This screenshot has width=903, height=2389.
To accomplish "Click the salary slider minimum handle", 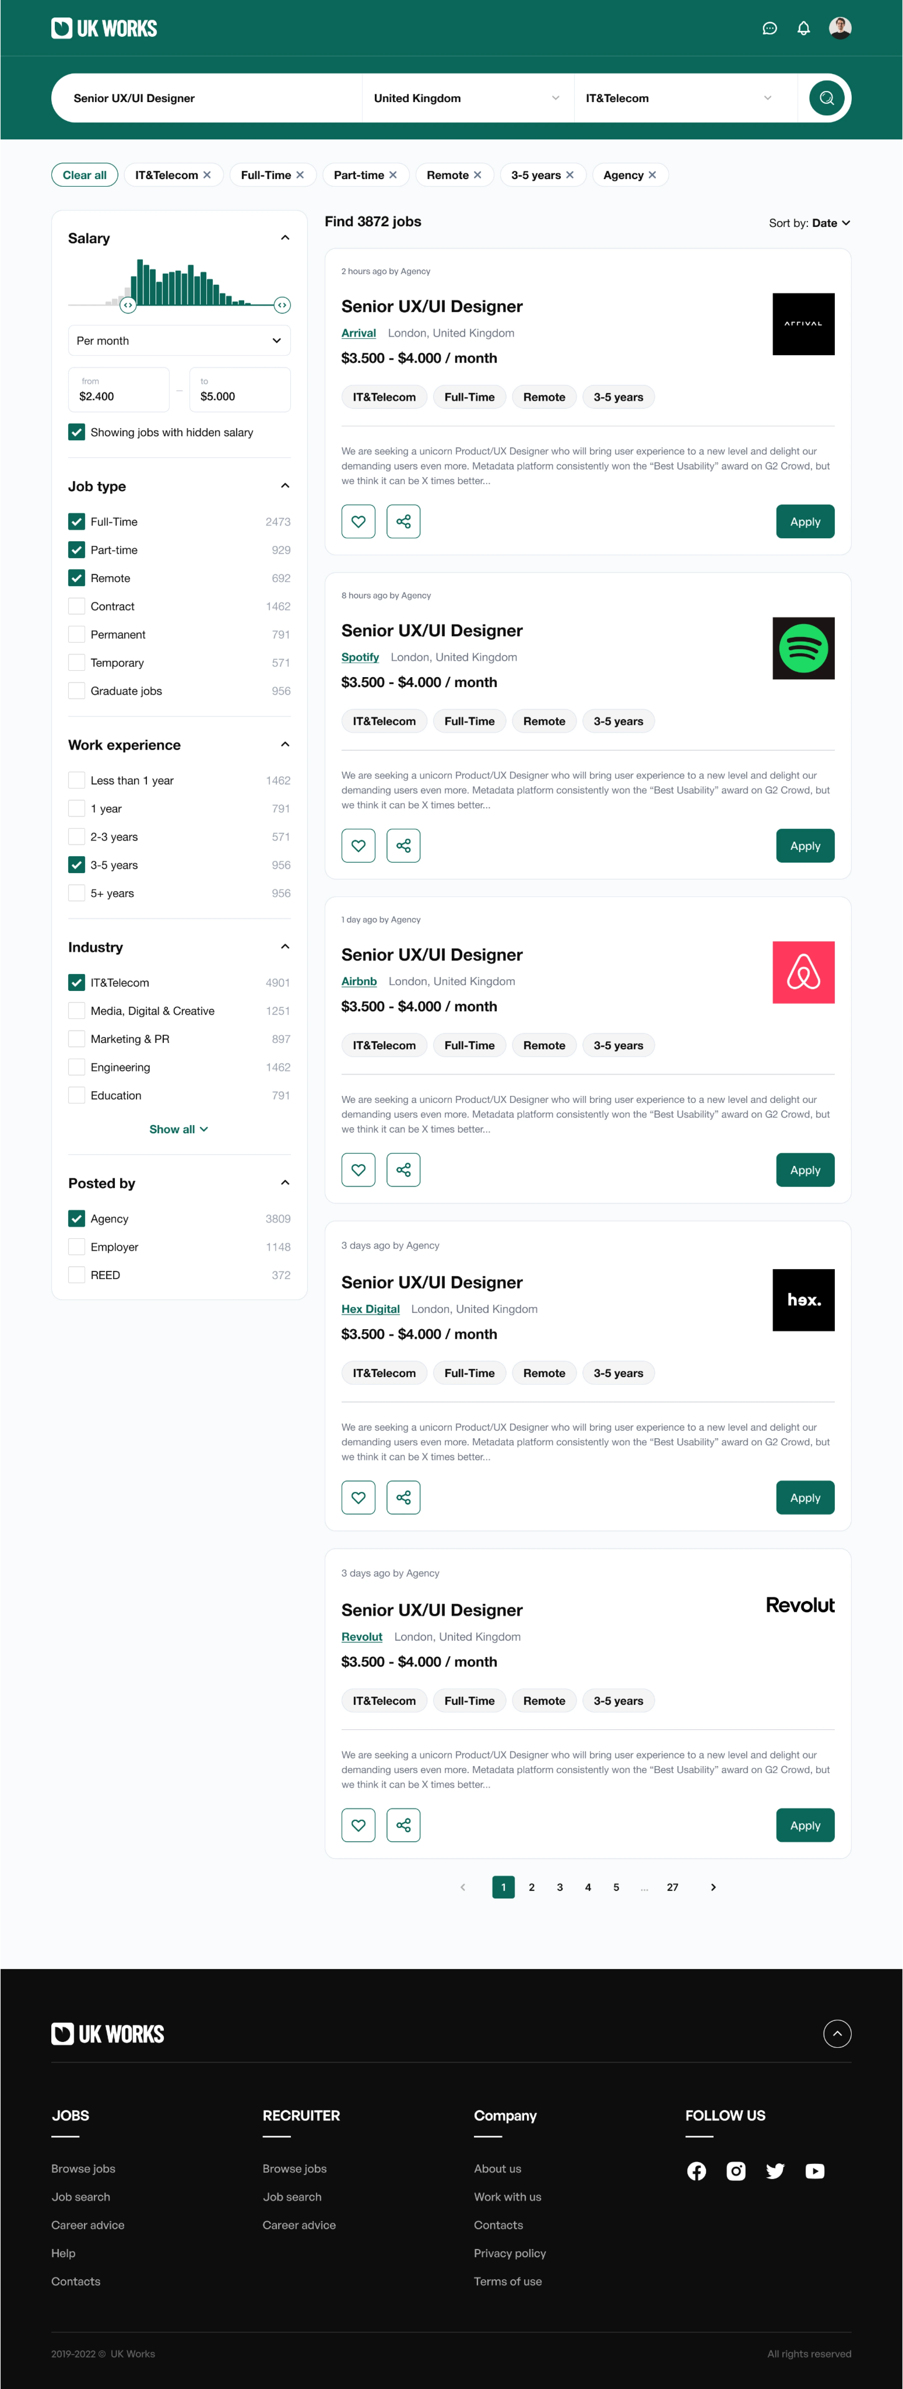I will click(128, 304).
